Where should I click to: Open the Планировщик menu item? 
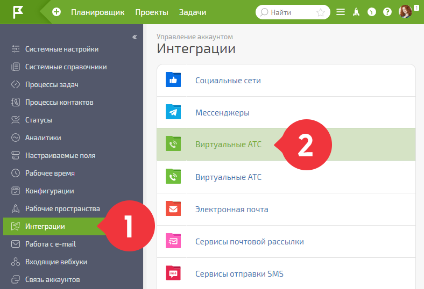pyautogui.click(x=97, y=12)
